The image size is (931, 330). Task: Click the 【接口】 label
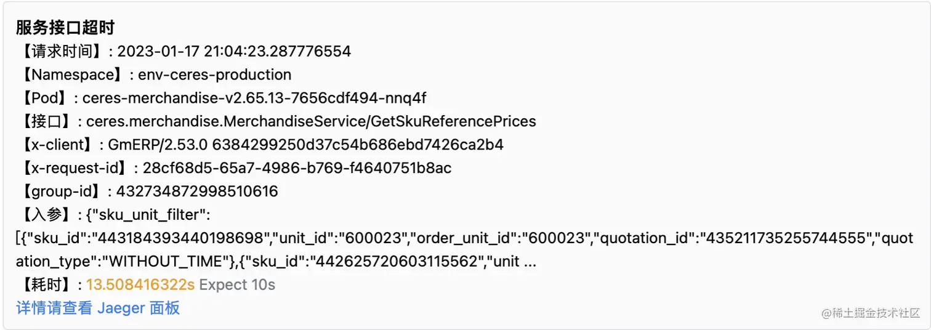click(46, 121)
